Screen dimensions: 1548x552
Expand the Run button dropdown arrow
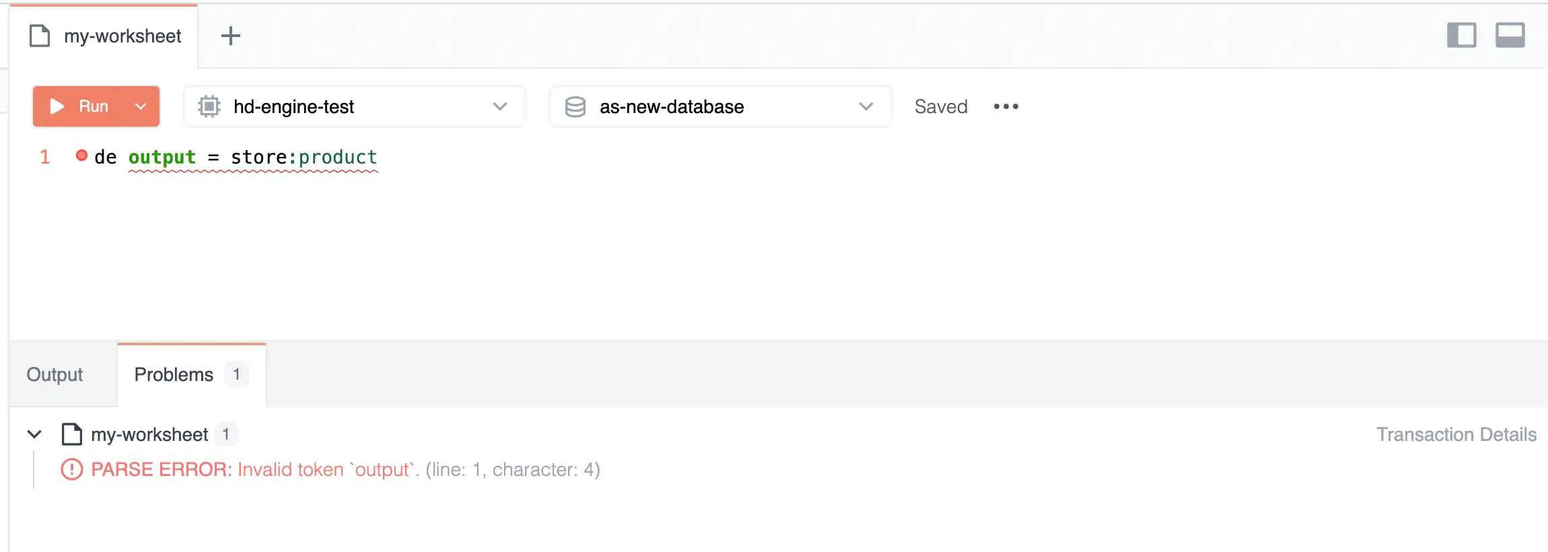(141, 106)
